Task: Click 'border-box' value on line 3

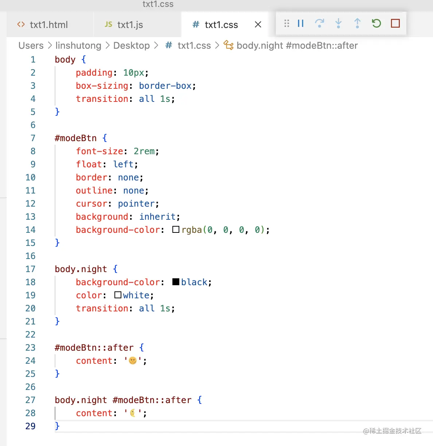Action: click(165, 86)
